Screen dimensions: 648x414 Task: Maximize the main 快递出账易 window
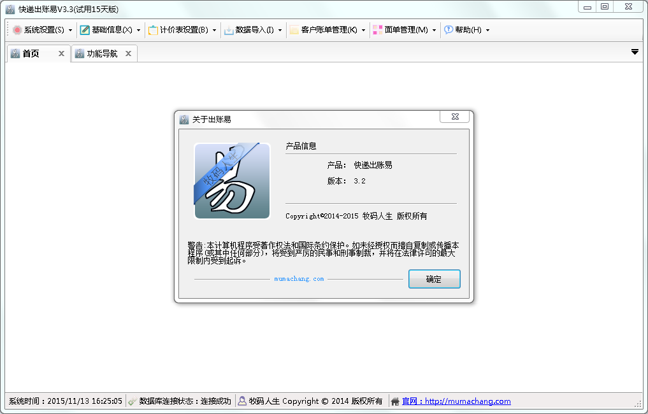(x=605, y=6)
